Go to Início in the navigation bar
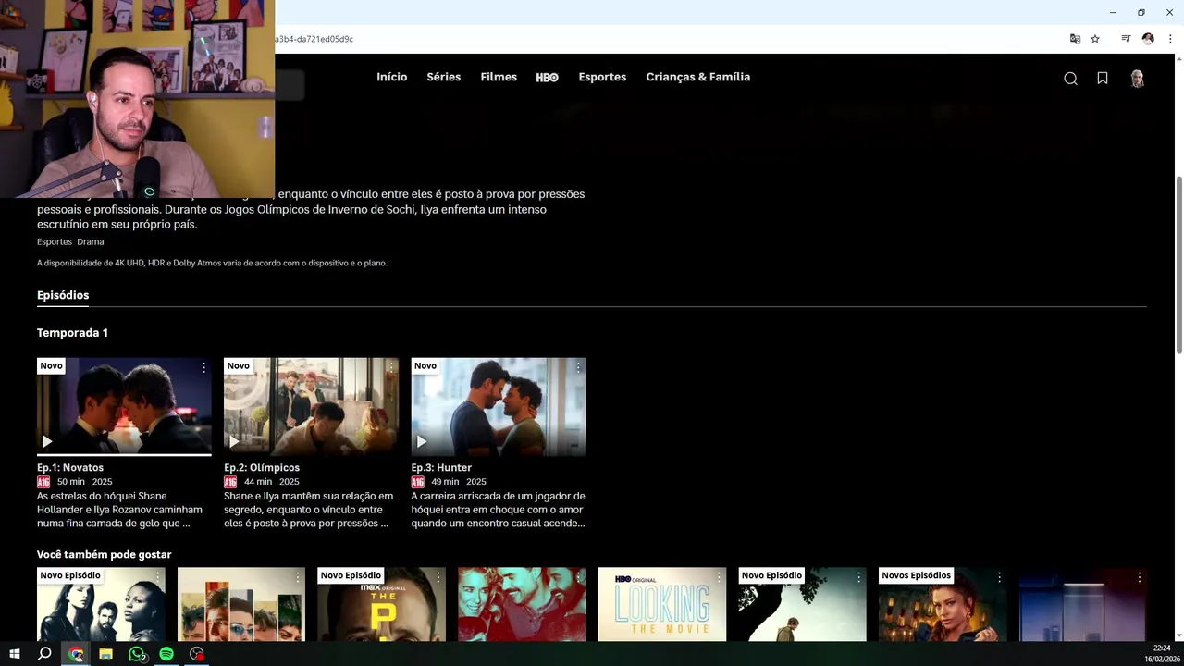The image size is (1184, 666). pyautogui.click(x=391, y=77)
